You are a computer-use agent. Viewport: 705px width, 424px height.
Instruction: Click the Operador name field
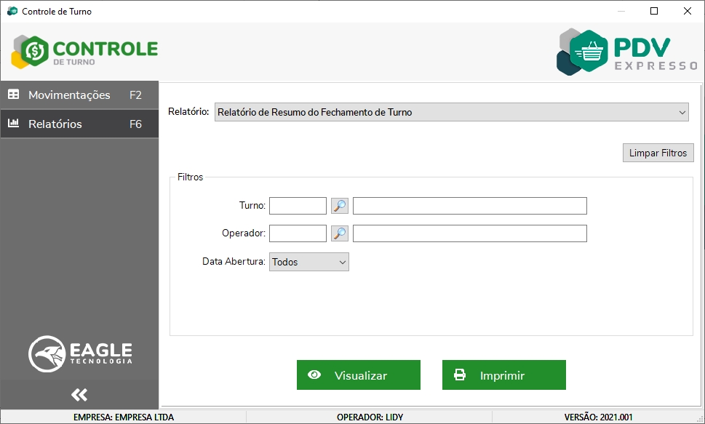pyautogui.click(x=470, y=233)
